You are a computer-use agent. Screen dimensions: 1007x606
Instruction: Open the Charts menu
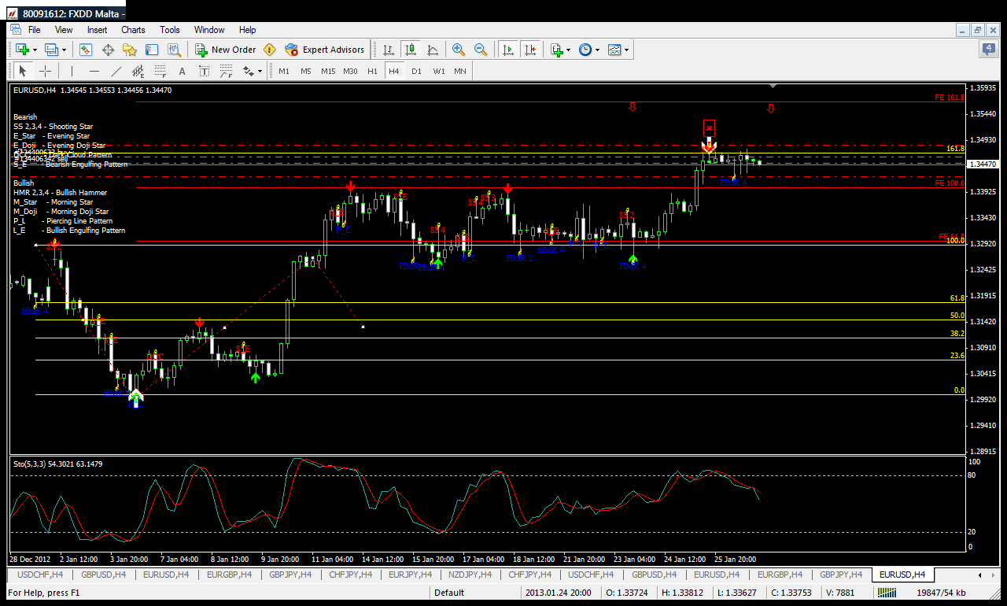coord(133,30)
